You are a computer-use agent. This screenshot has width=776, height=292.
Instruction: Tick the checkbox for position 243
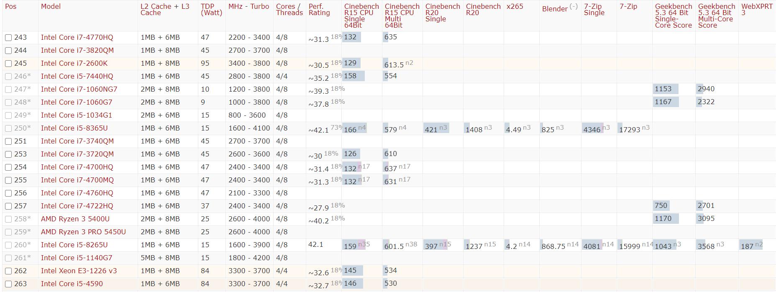click(x=8, y=38)
